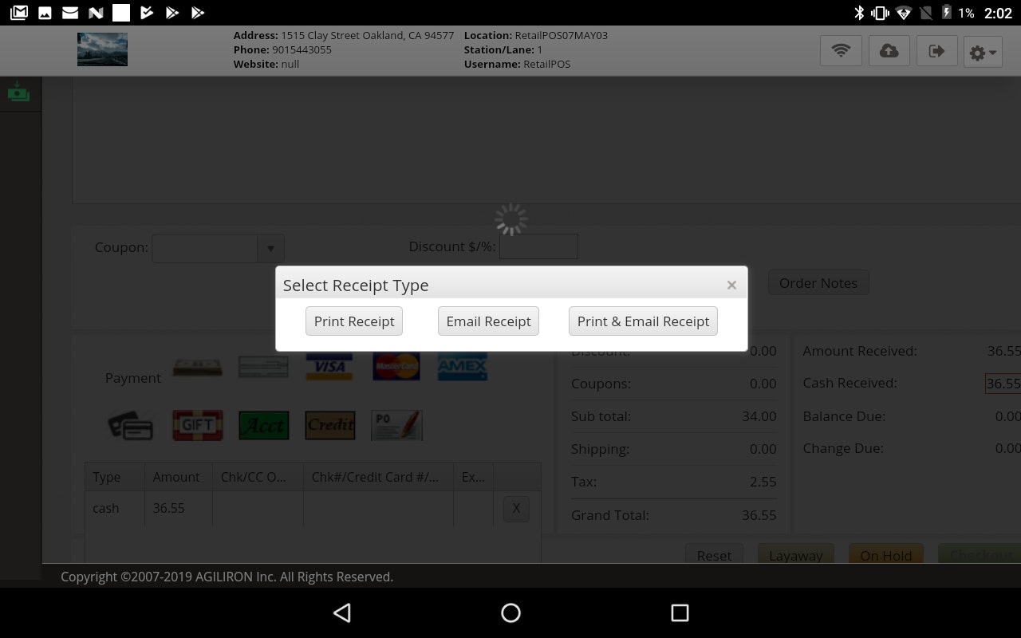Select the cash type cell
This screenshot has width=1021, height=638.
point(115,508)
